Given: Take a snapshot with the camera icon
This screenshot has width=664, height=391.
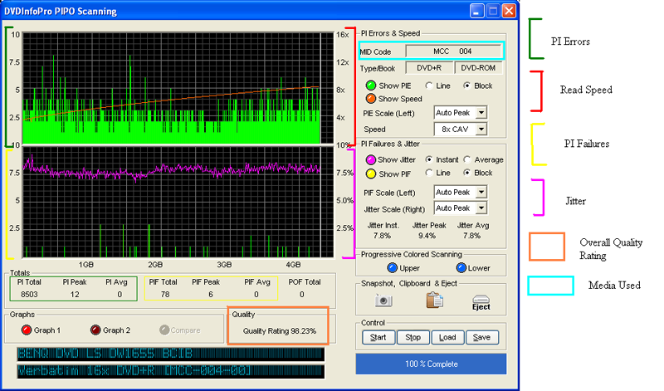Looking at the screenshot, I should 383,301.
